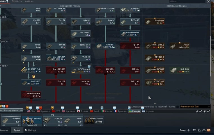Pick the Charioteer Mk.VII tank
The width and height of the screenshot is (214, 135).
130,34
